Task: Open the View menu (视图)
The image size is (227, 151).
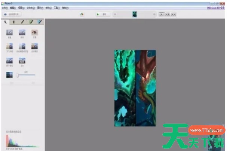Action: point(21,8)
